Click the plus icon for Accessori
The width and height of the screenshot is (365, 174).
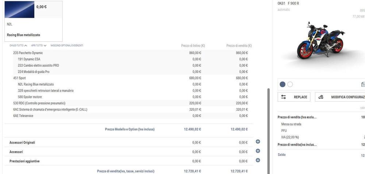tap(258, 151)
